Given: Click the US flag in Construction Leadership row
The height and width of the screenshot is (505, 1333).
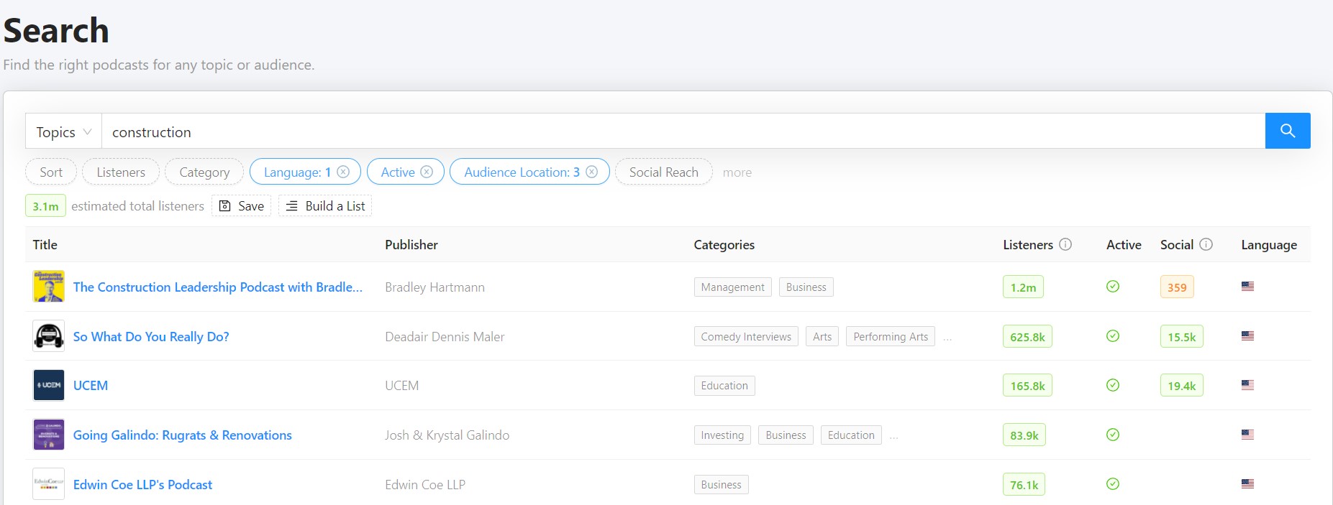Looking at the screenshot, I should (1247, 287).
